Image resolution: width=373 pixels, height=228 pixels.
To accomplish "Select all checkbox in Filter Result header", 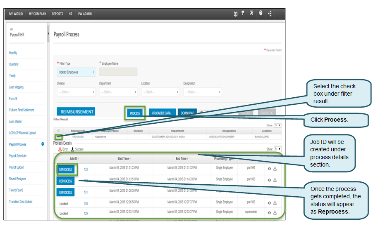I will point(58,130).
